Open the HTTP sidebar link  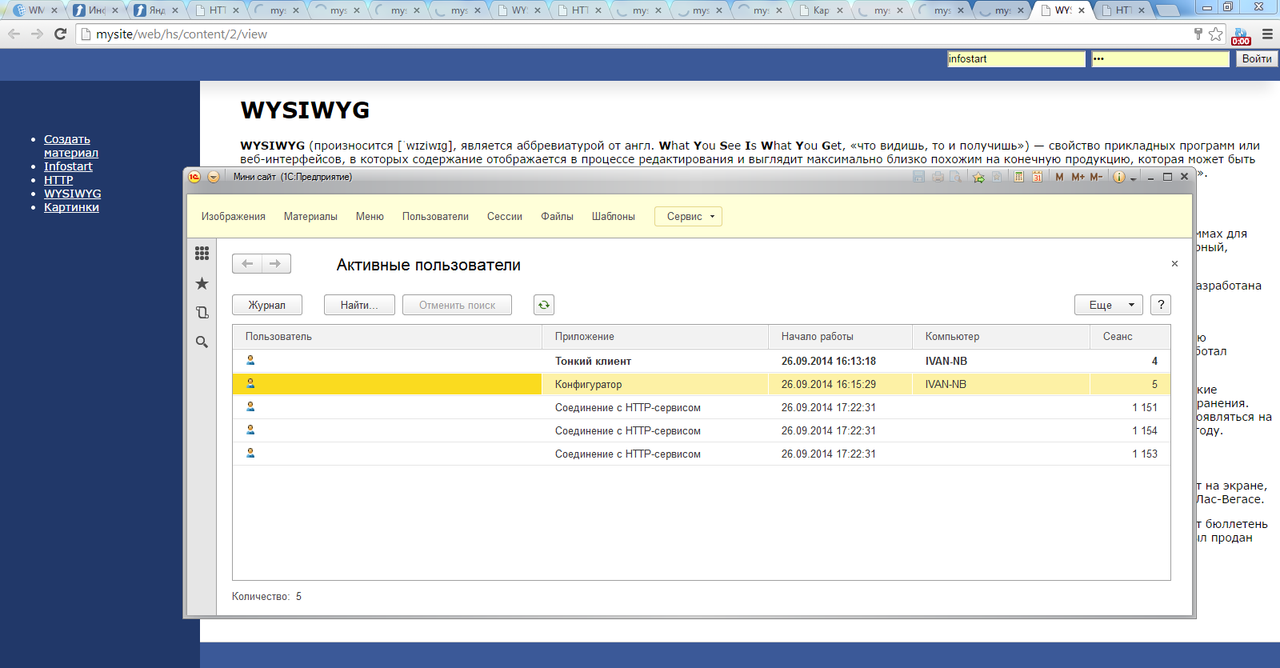[x=58, y=180]
